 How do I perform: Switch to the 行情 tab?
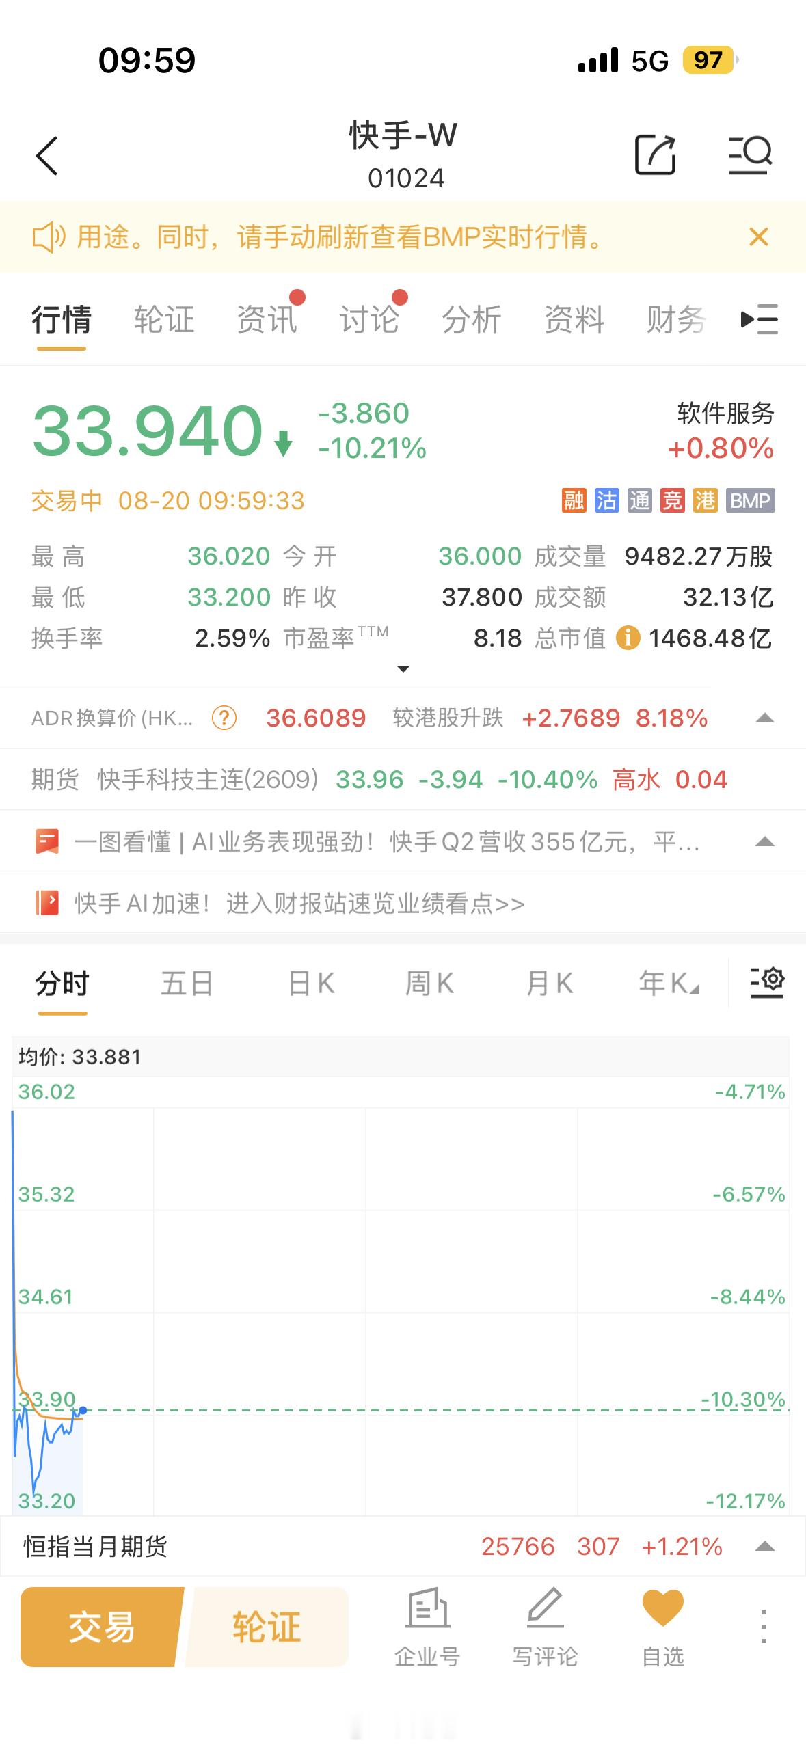pos(62,319)
